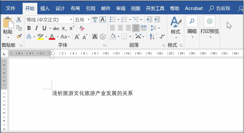Apply character border icon
Screen dimensions: 244x133
pyautogui.click(x=103, y=19)
